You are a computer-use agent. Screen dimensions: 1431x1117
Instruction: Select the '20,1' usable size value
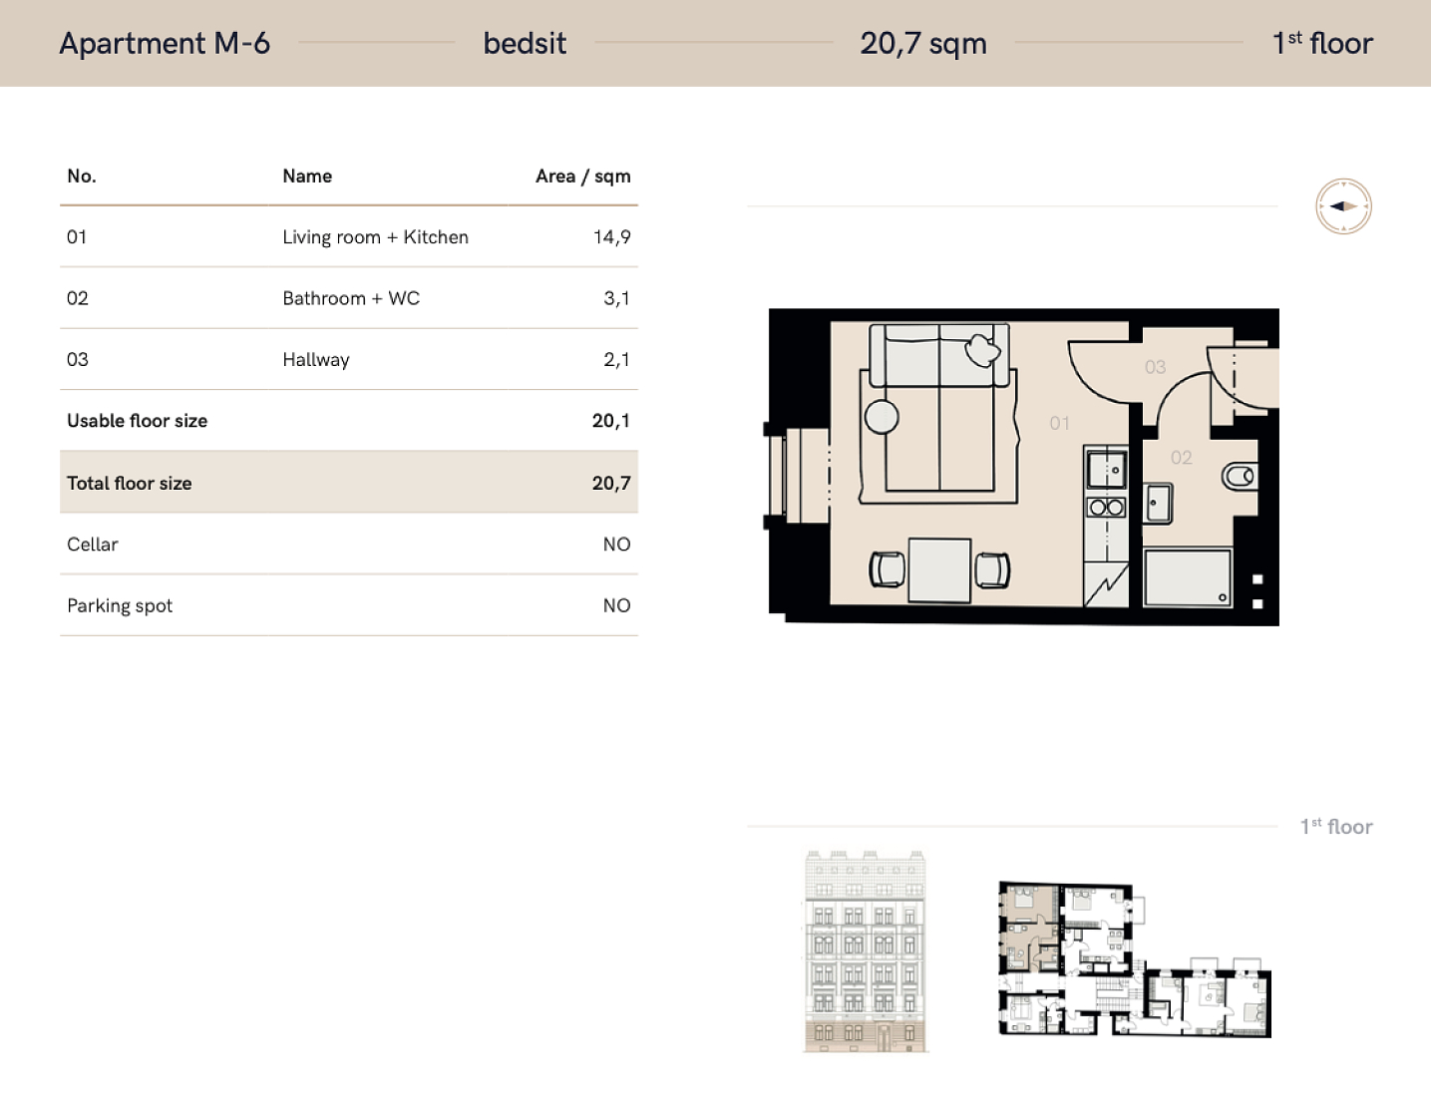click(611, 421)
